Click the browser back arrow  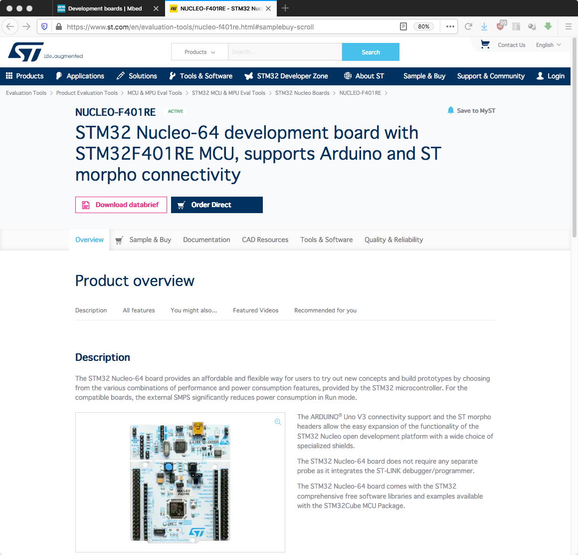click(x=10, y=26)
